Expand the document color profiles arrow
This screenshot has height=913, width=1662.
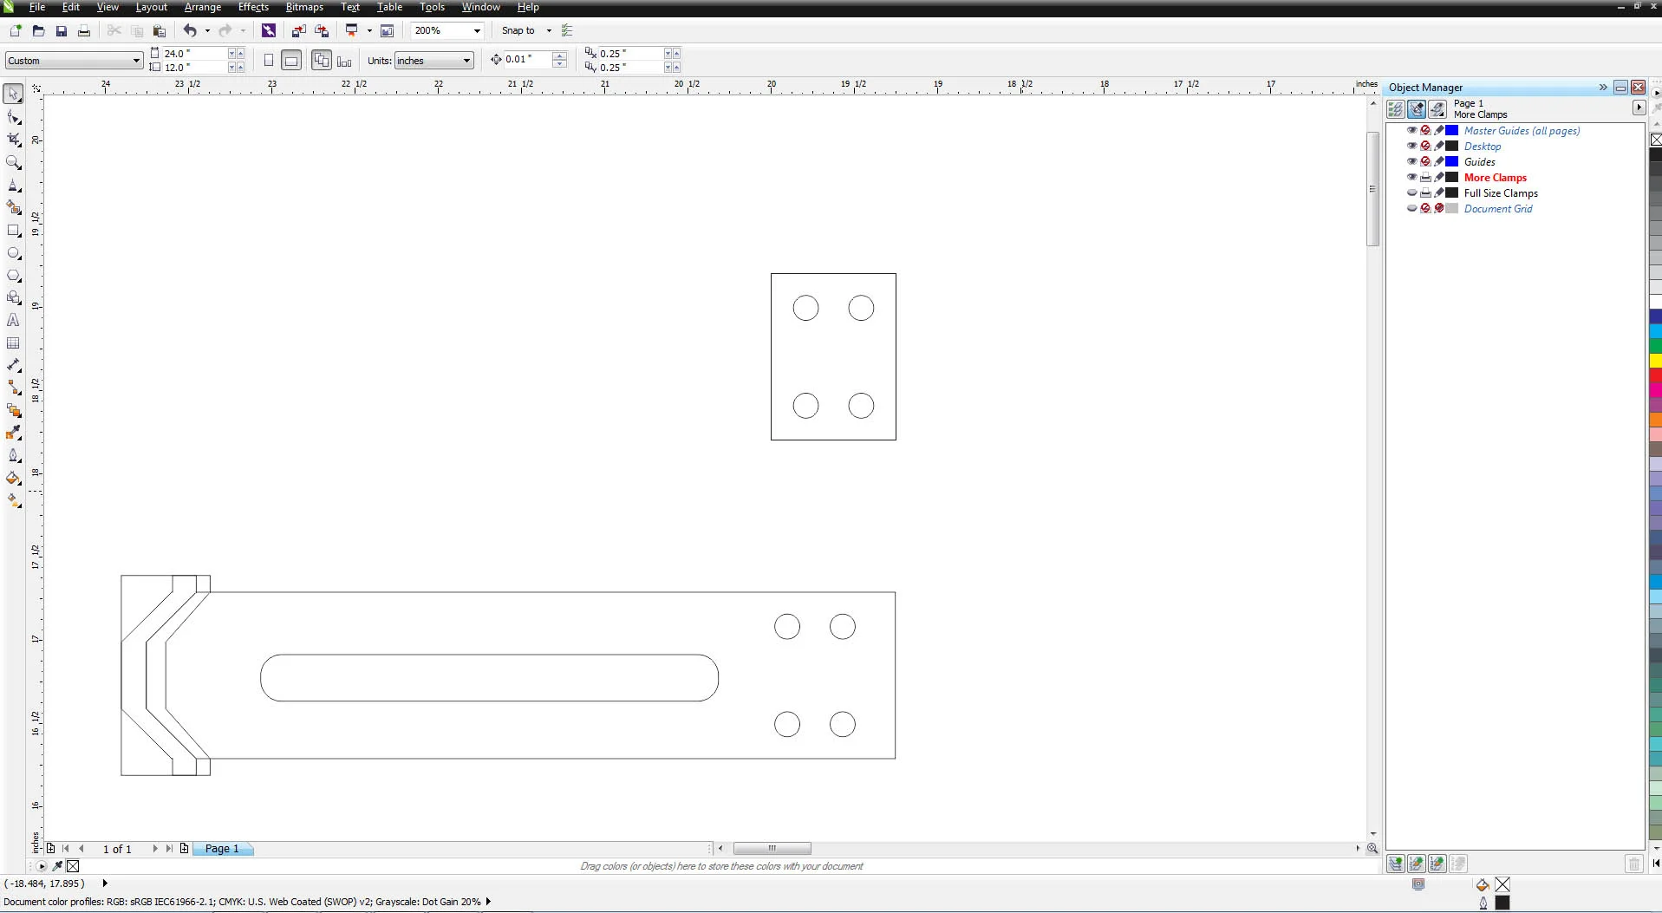click(488, 902)
